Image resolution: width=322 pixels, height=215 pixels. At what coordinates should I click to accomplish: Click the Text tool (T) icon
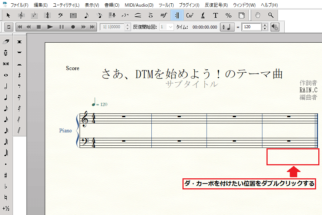[215, 15]
